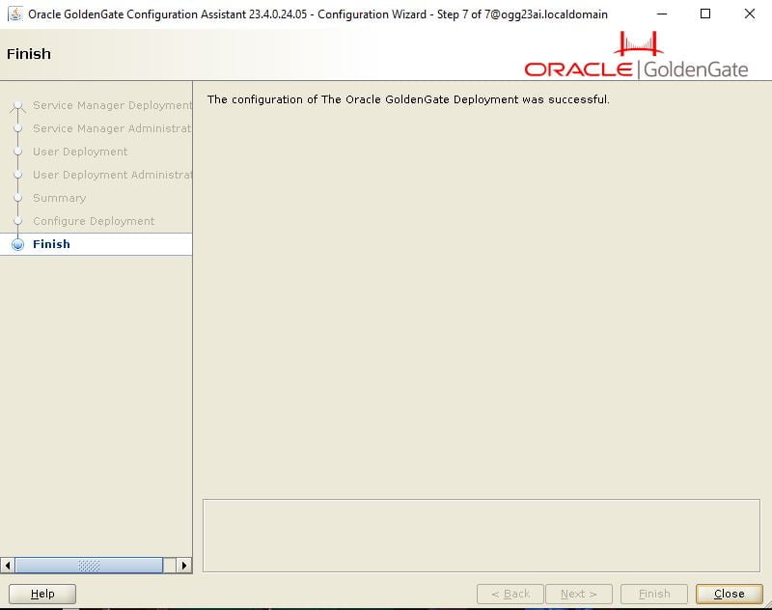Click the Finish step bullet icon
This screenshot has width=772, height=610.
tap(17, 244)
